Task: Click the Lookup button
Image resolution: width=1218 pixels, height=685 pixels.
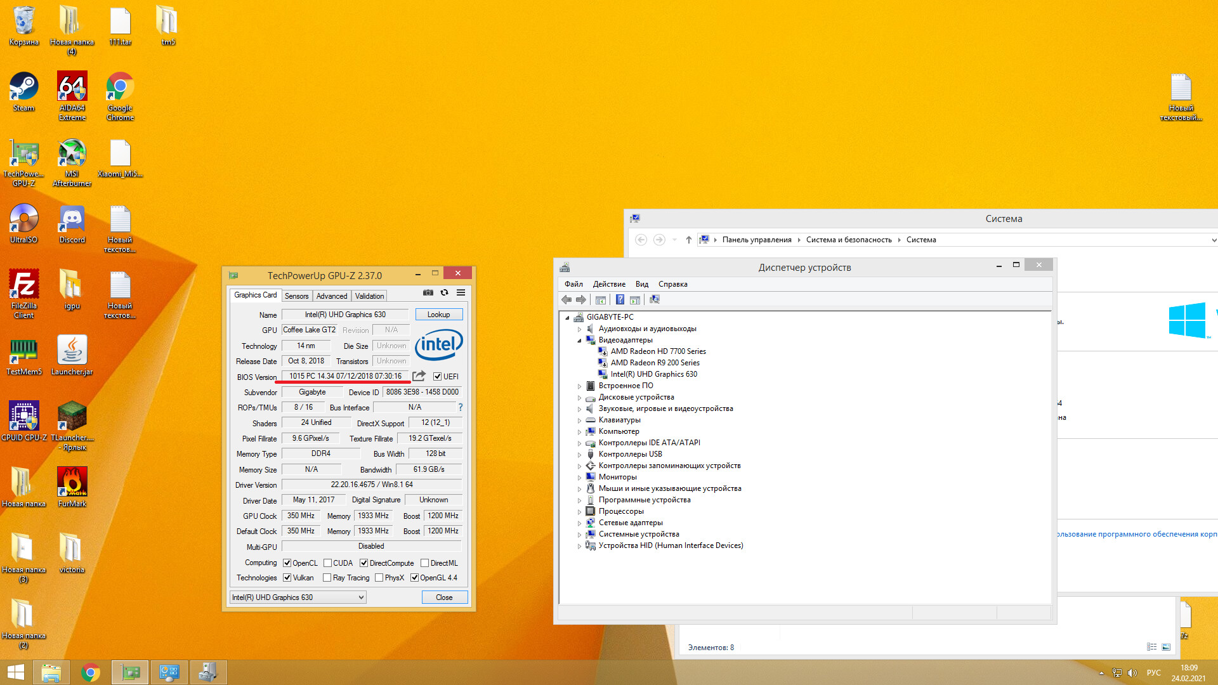Action: pos(438,315)
